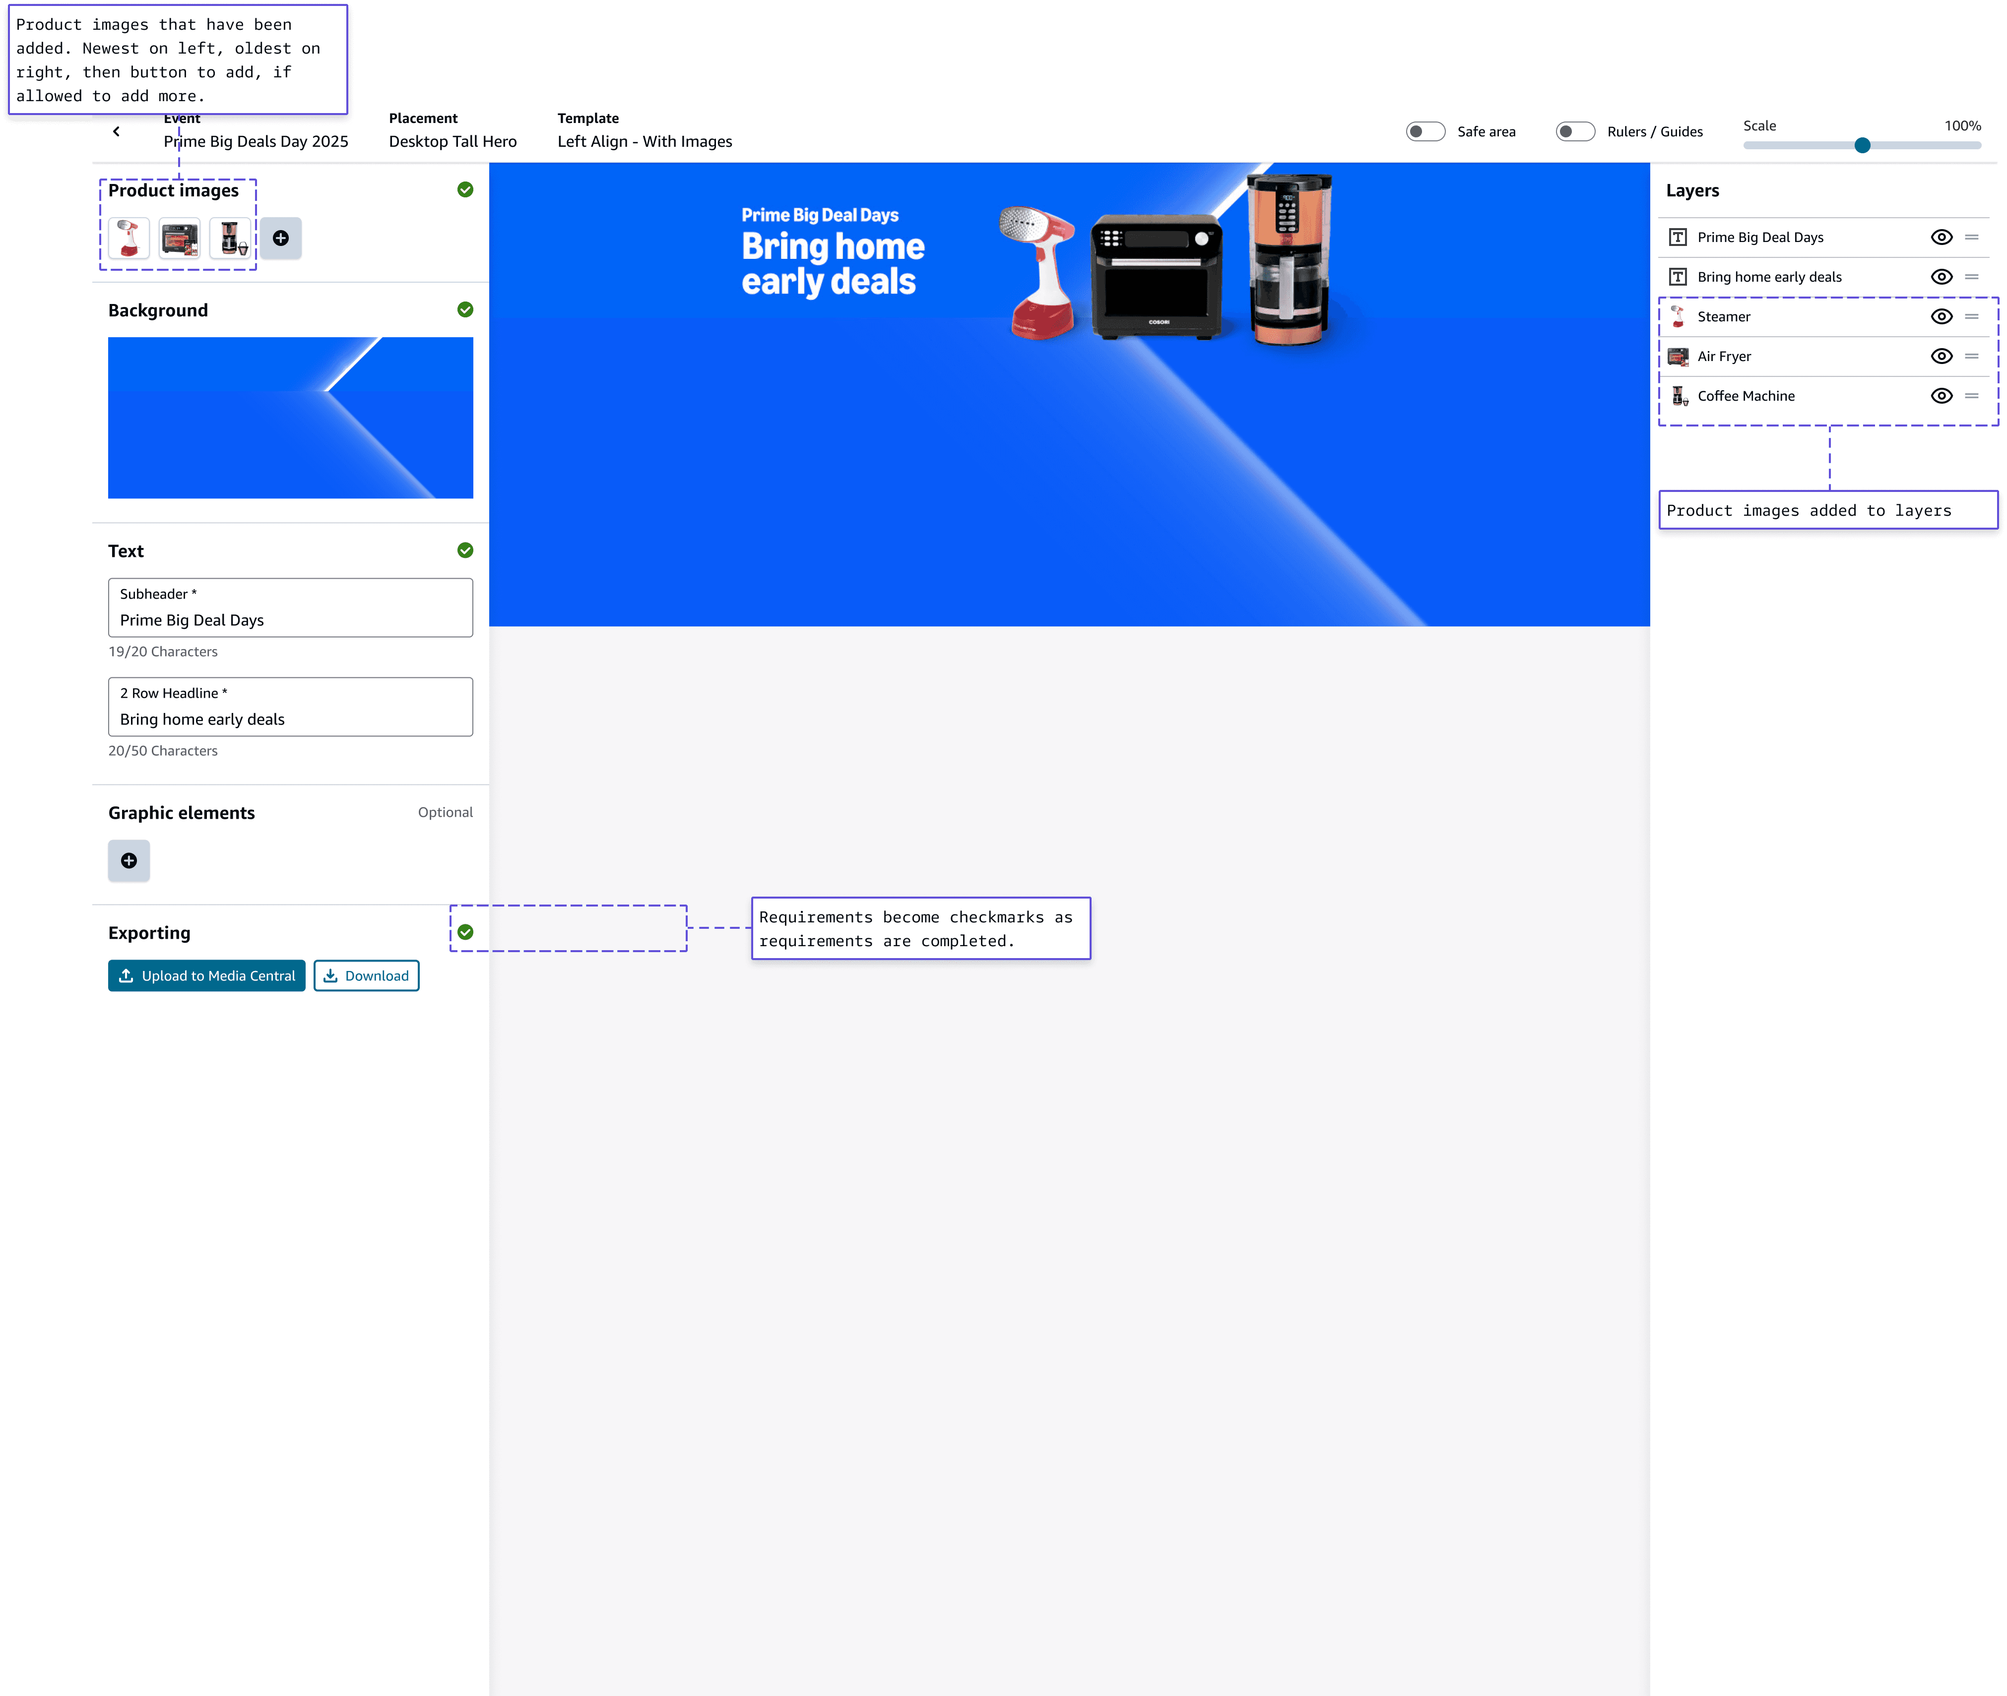Click the blue Background preview image
Image resolution: width=2007 pixels, height=1696 pixels.
point(291,418)
